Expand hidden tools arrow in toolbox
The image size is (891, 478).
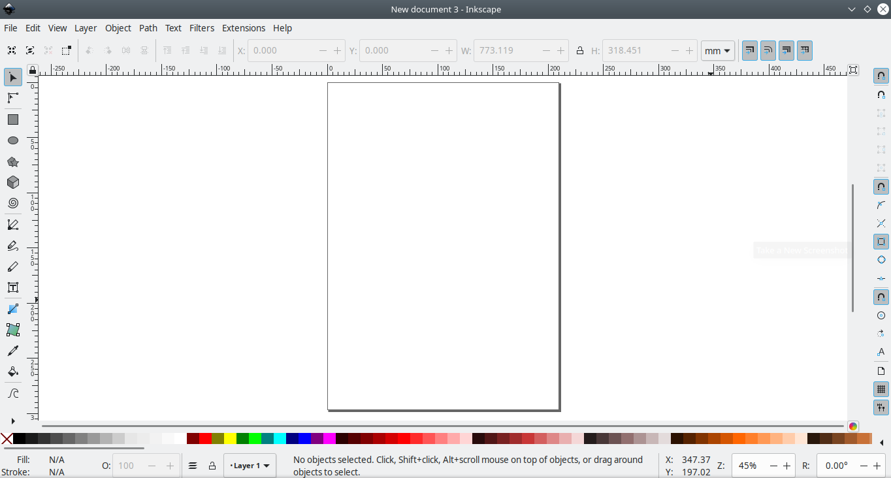(x=12, y=421)
